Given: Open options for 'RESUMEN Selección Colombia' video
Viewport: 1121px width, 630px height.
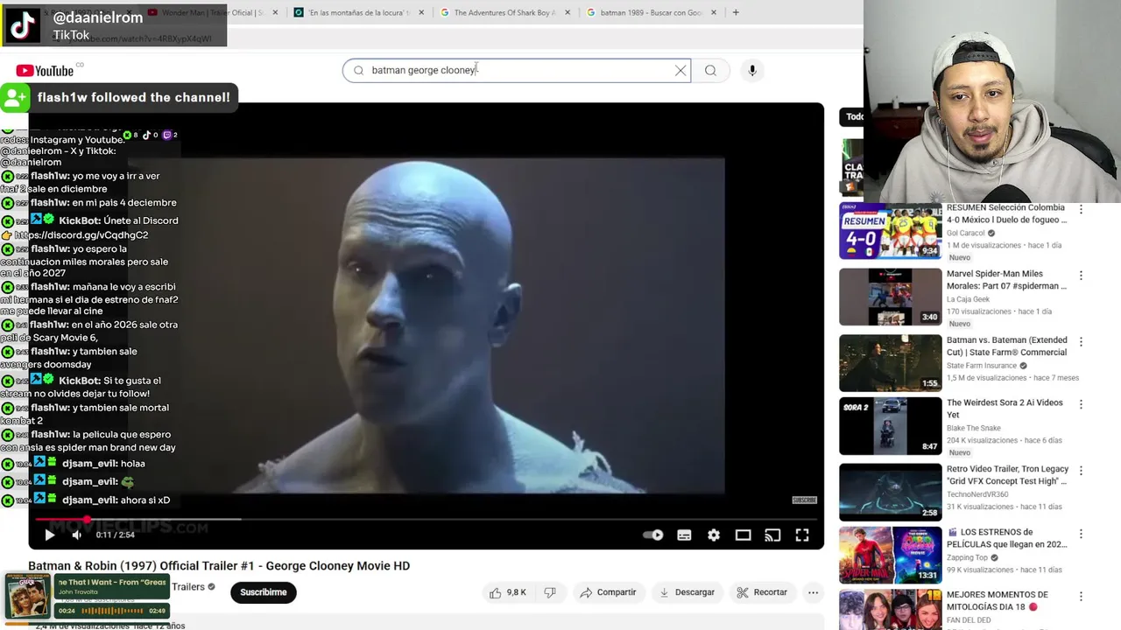Looking at the screenshot, I should tap(1081, 210).
